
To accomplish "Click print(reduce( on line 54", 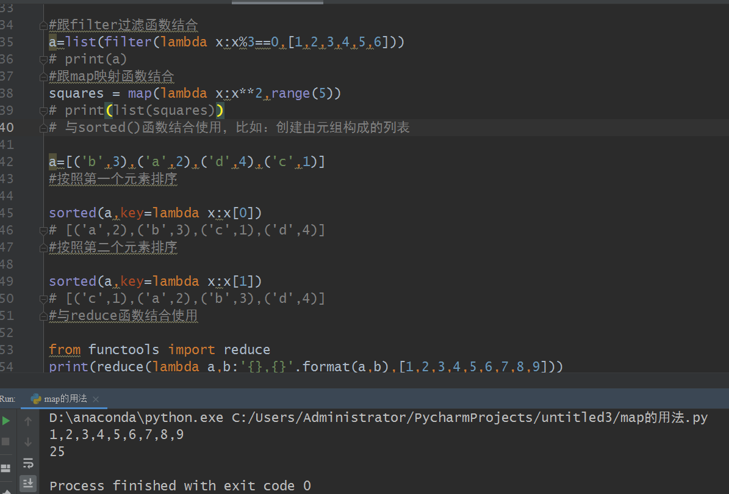I will [x=100, y=366].
